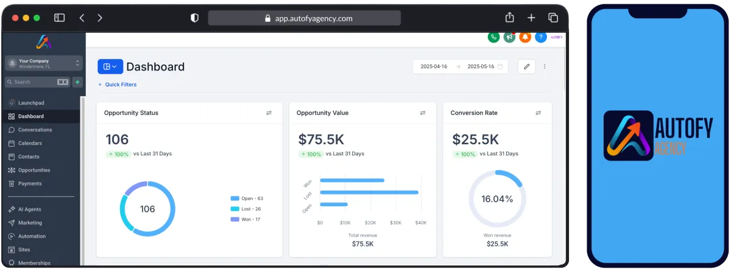Click the Open bar in Opportunity Value chart

334,204
